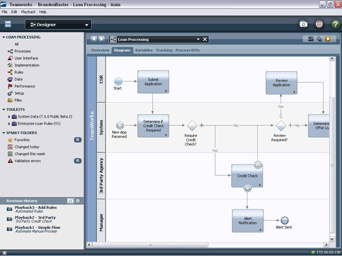342x256 pixels.
Task: Select All in Loan Processing library
Action: [16, 44]
